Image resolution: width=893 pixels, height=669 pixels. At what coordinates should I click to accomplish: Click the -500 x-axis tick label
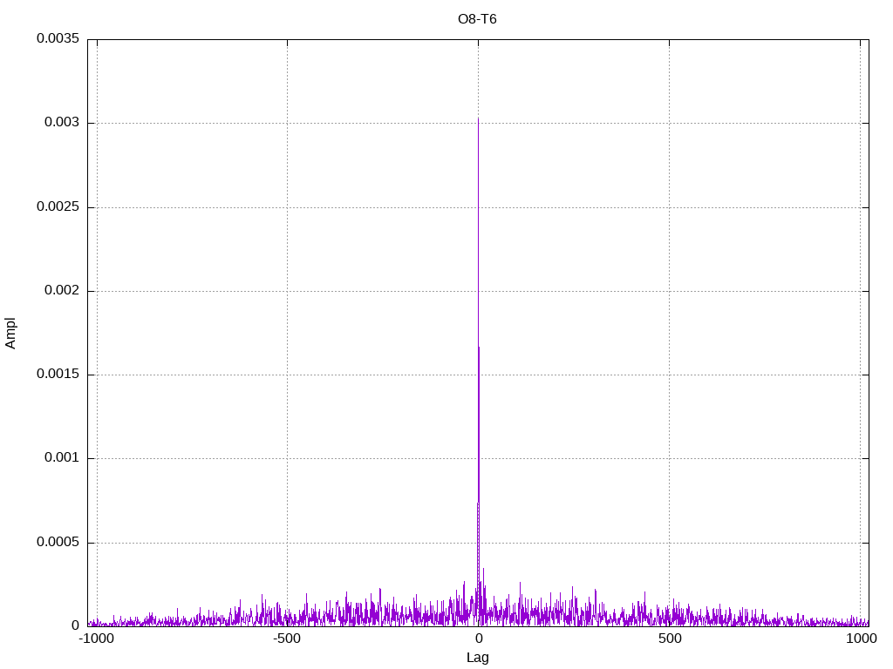(x=286, y=639)
